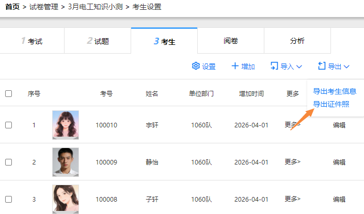The width and height of the screenshot is (364, 214).
Task: Open 更多> for candidate 静怡
Action: 293,161
